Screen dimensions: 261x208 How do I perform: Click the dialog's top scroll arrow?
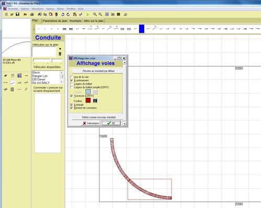tap(124, 62)
